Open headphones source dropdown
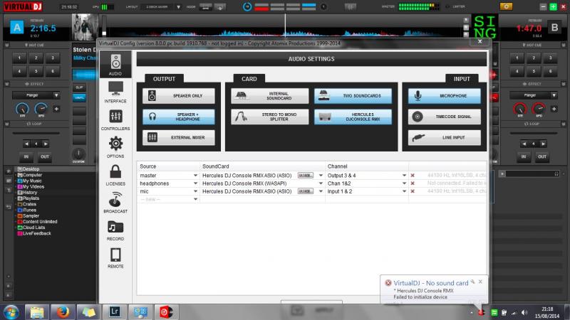This screenshot has height=320, width=570. (195, 183)
